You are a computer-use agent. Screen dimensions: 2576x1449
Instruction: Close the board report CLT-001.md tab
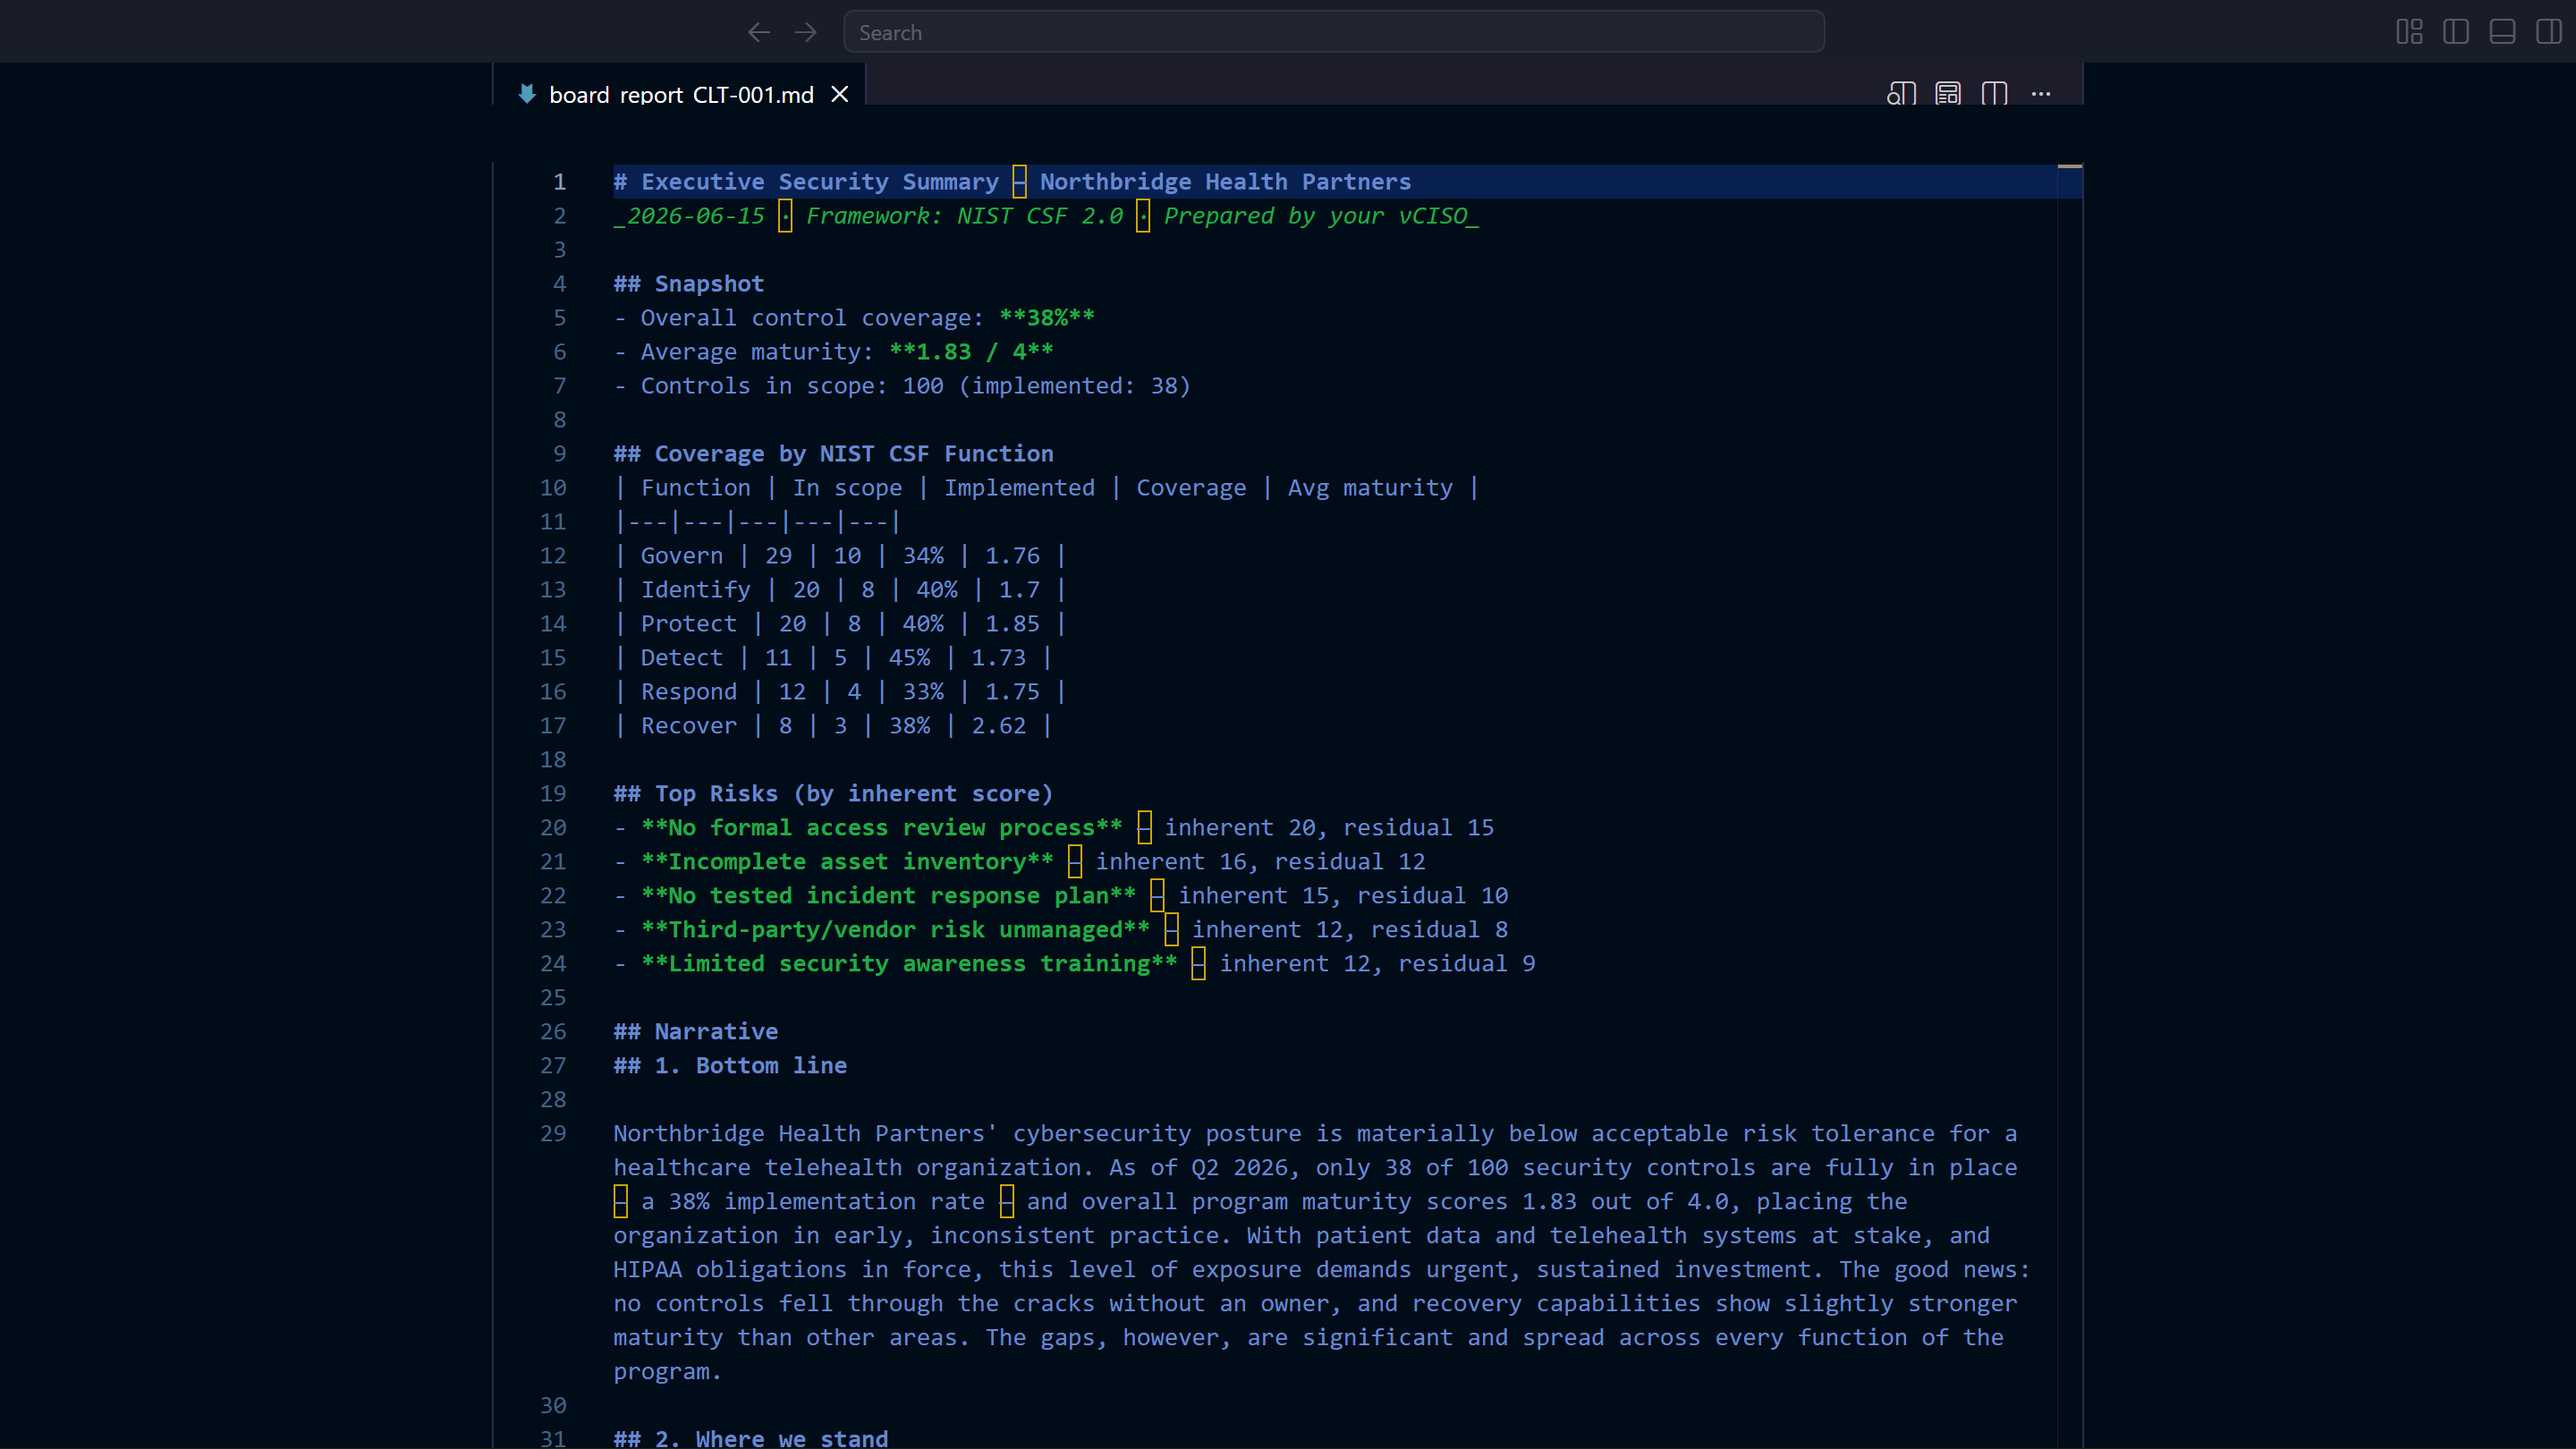(840, 94)
